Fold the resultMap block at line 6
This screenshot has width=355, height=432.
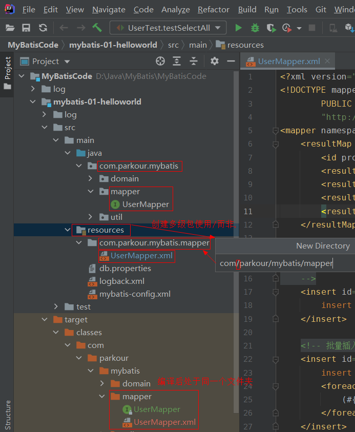[276, 144]
